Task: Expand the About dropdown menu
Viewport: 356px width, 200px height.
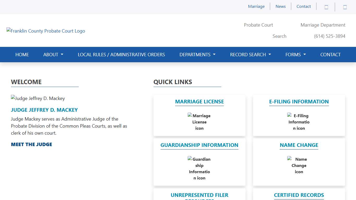Action: 53,55
